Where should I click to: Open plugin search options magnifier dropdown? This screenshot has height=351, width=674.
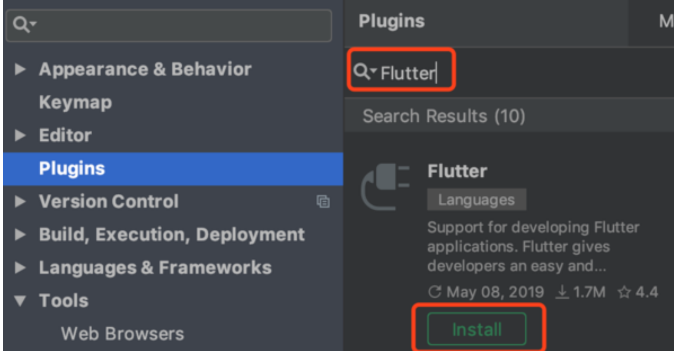coord(365,72)
